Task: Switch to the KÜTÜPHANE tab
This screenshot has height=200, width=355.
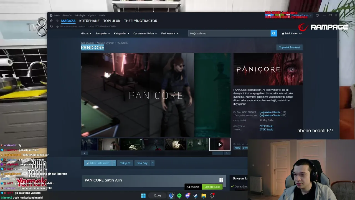Action: pyautogui.click(x=89, y=21)
